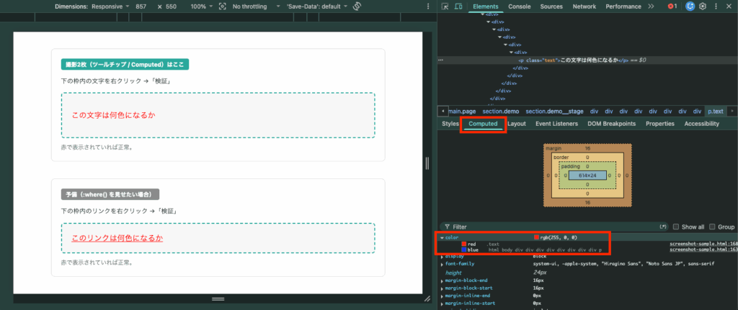Viewport: 738px width, 310px height.
Task: Open the DOM Breakpoints tab
Action: [611, 124]
